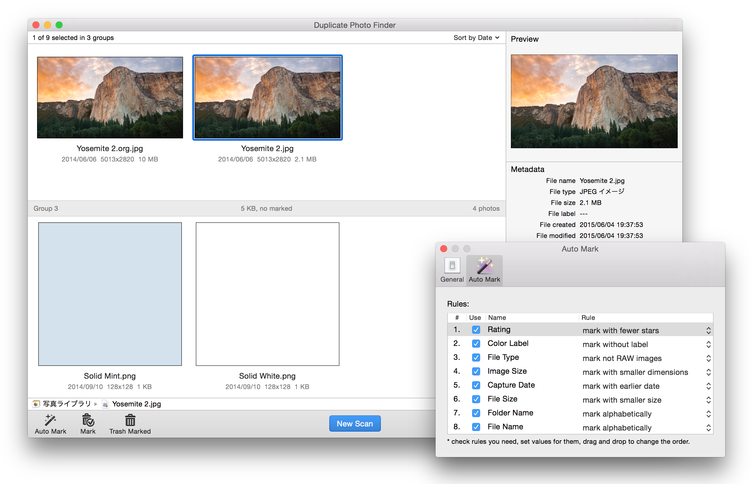Click the Auto Mark wand toolbar icon
The width and height of the screenshot is (753, 484).
tap(50, 420)
